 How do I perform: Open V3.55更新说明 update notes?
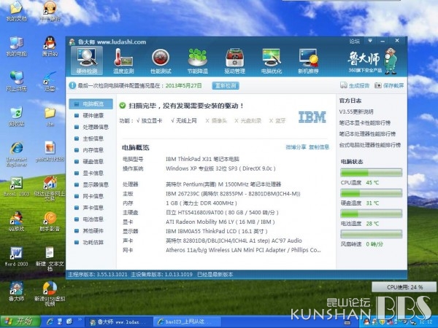[x=356, y=112]
